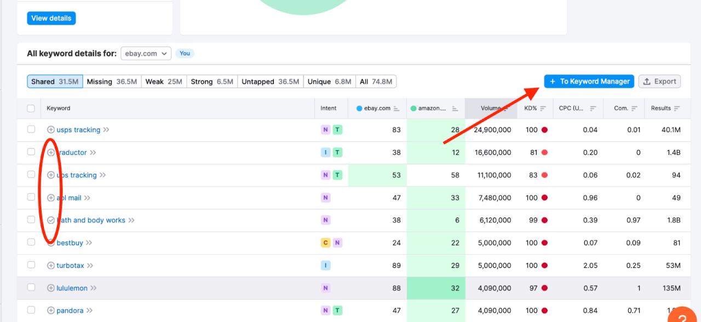
Task: Sort table by CPC column
Action: click(593, 108)
